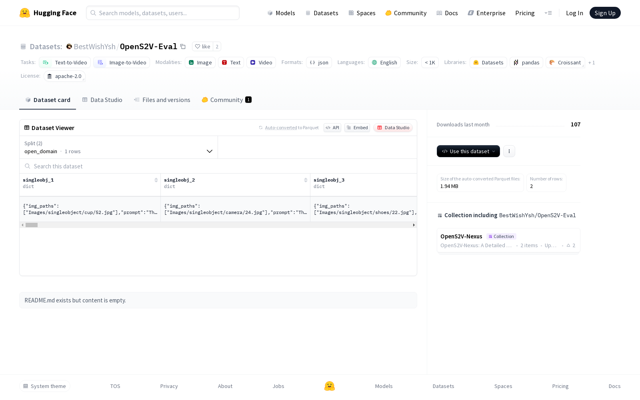This screenshot has width=640, height=400.
Task: Open TOS link in footer
Action: (115, 386)
